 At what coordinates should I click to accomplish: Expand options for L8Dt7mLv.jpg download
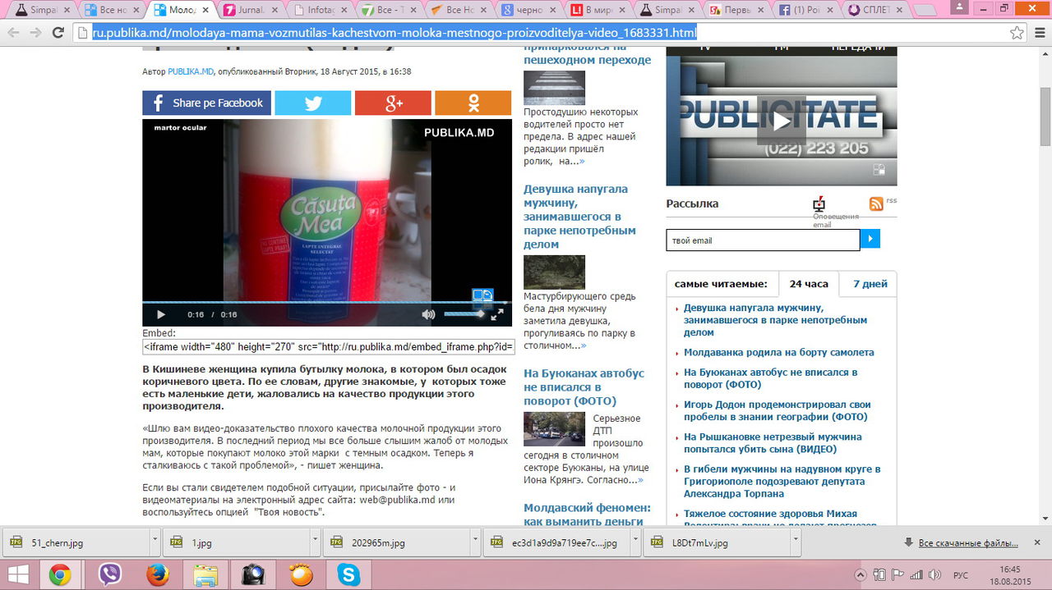(x=796, y=542)
